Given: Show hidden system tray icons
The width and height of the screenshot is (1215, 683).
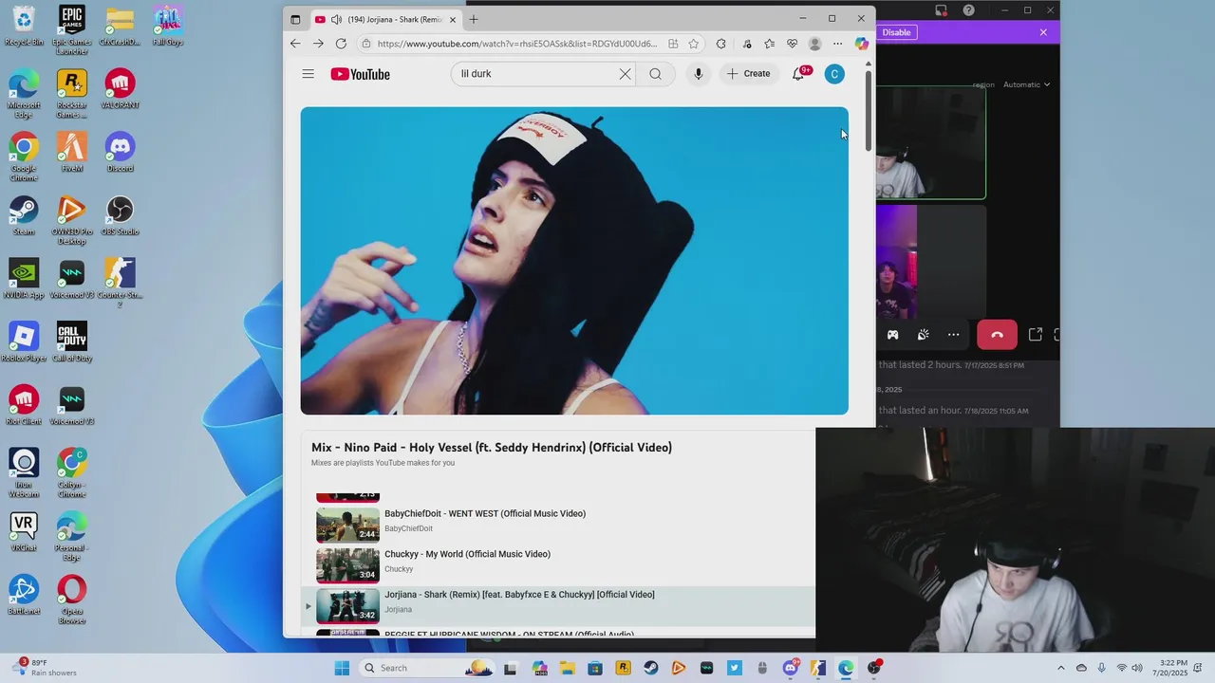Looking at the screenshot, I should point(1061,668).
